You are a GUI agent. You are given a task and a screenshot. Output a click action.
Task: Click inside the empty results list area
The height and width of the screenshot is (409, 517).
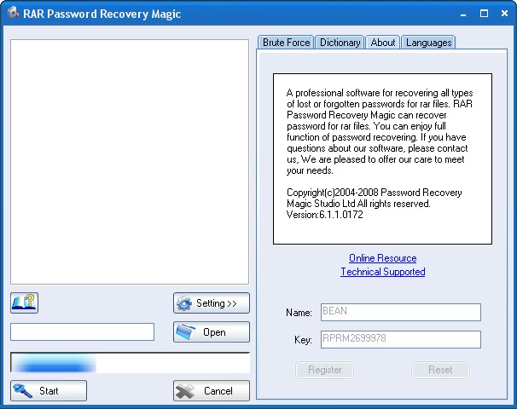point(130,162)
